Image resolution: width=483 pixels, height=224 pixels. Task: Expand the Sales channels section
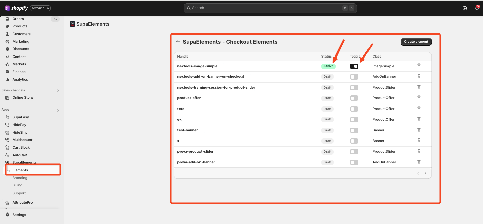[x=58, y=91]
